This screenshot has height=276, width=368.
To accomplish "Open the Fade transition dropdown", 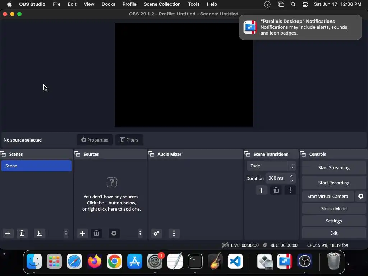I will [x=271, y=166].
